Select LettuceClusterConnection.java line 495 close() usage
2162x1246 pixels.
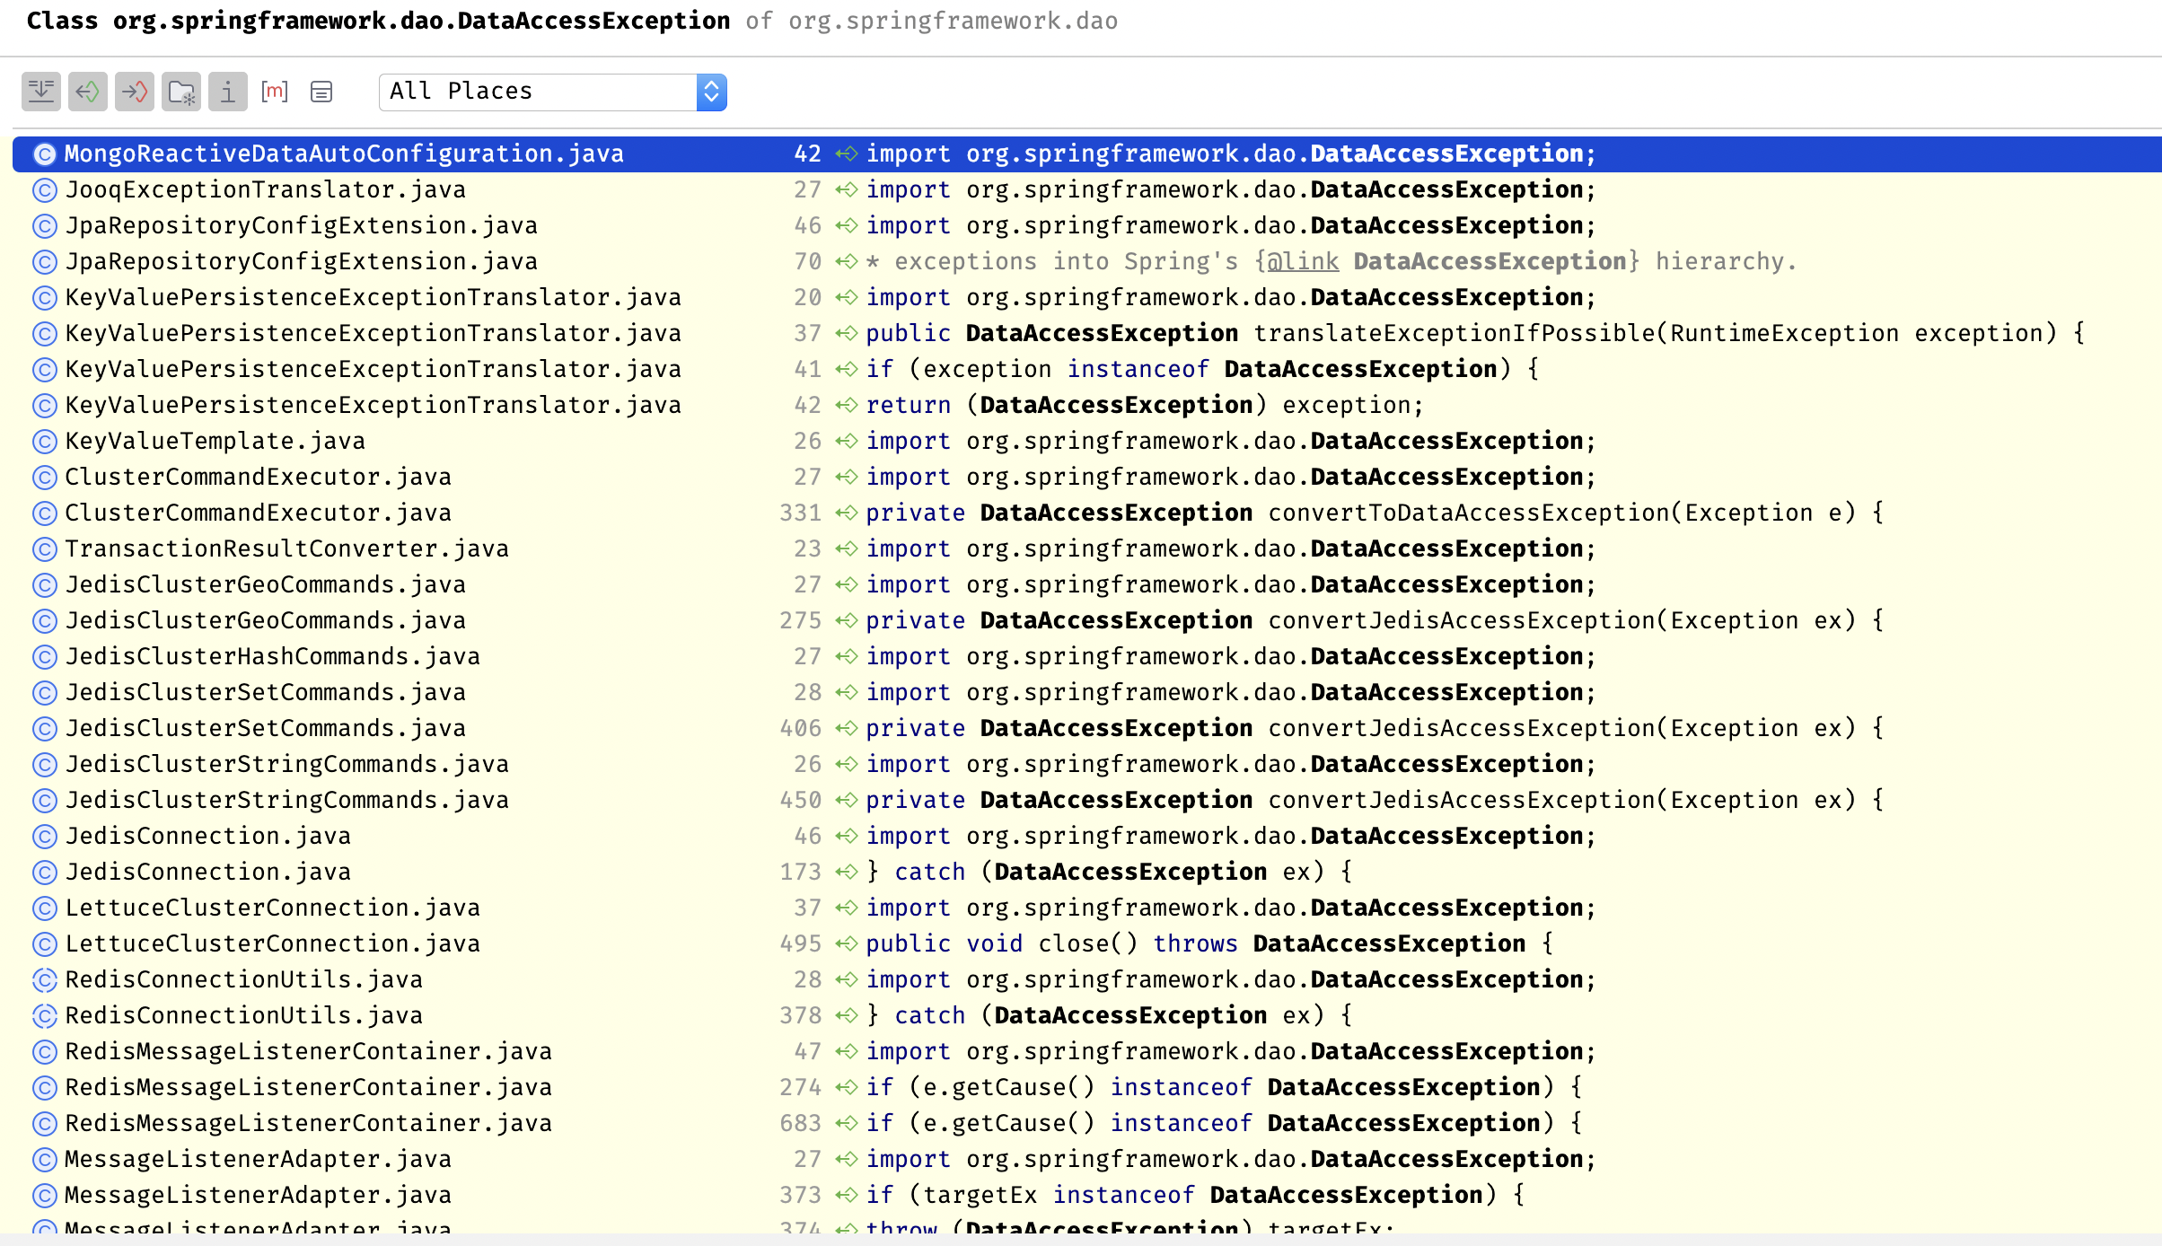pyautogui.click(x=273, y=944)
